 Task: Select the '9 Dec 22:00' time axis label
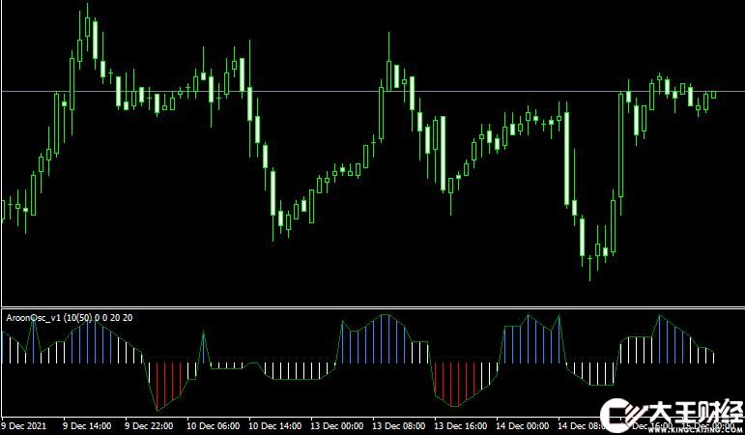(149, 426)
